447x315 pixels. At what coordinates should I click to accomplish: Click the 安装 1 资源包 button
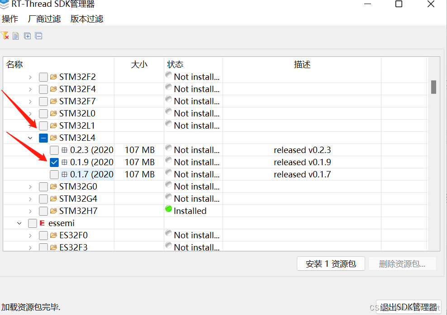[331, 264]
